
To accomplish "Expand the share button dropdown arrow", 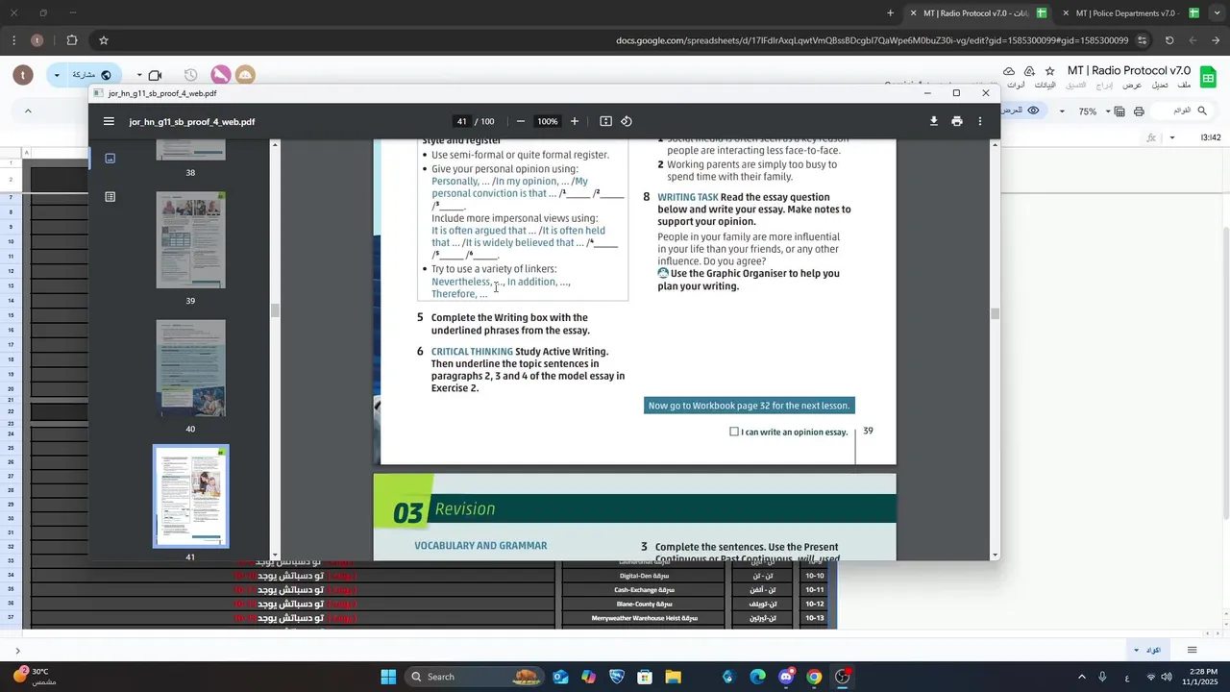I will [x=57, y=75].
